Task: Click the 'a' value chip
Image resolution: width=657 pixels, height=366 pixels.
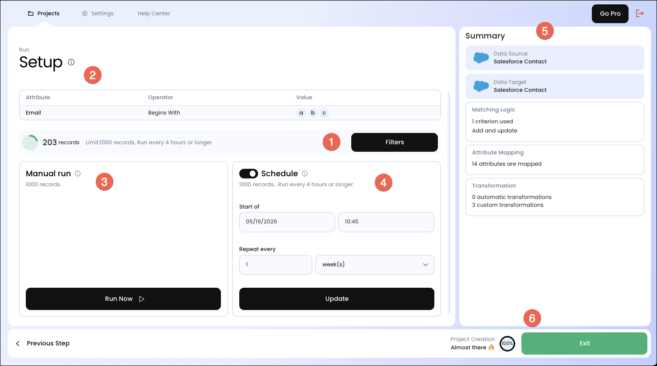Action: 301,113
